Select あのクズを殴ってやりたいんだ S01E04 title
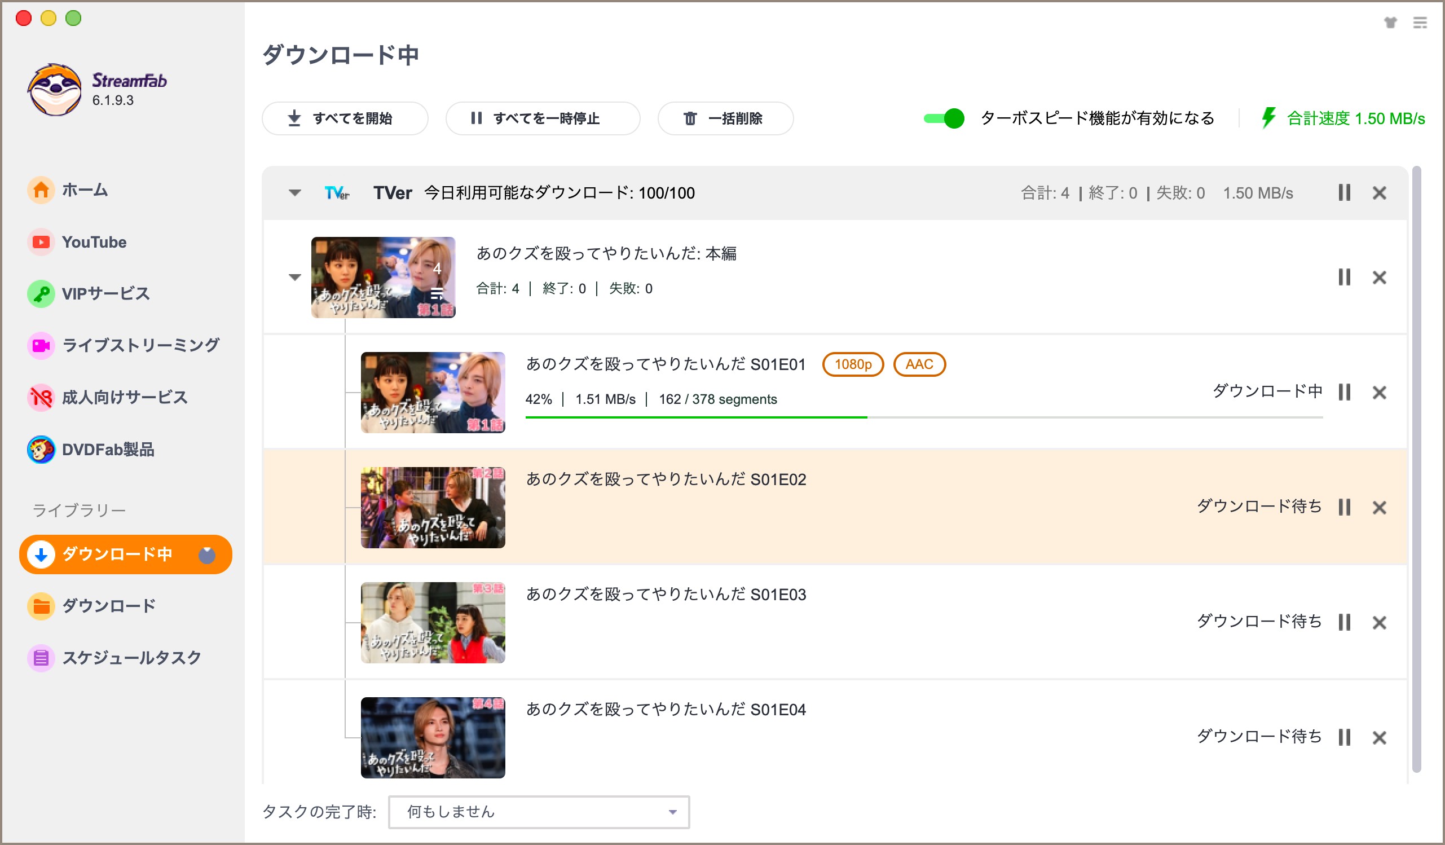Viewport: 1445px width, 845px height. (666, 710)
